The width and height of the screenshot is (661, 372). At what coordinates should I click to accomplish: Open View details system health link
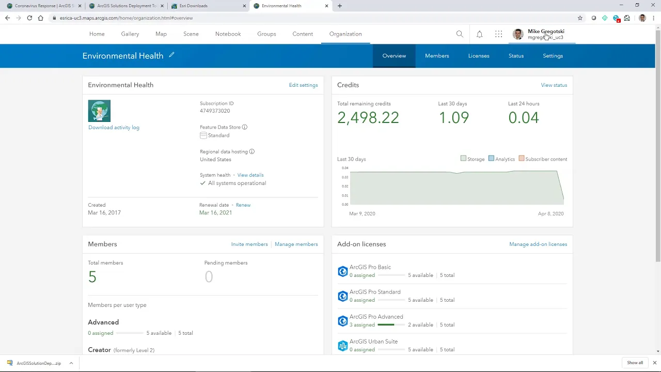[250, 175]
